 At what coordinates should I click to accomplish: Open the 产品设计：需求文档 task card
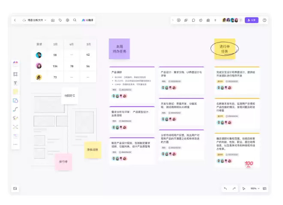181,80
